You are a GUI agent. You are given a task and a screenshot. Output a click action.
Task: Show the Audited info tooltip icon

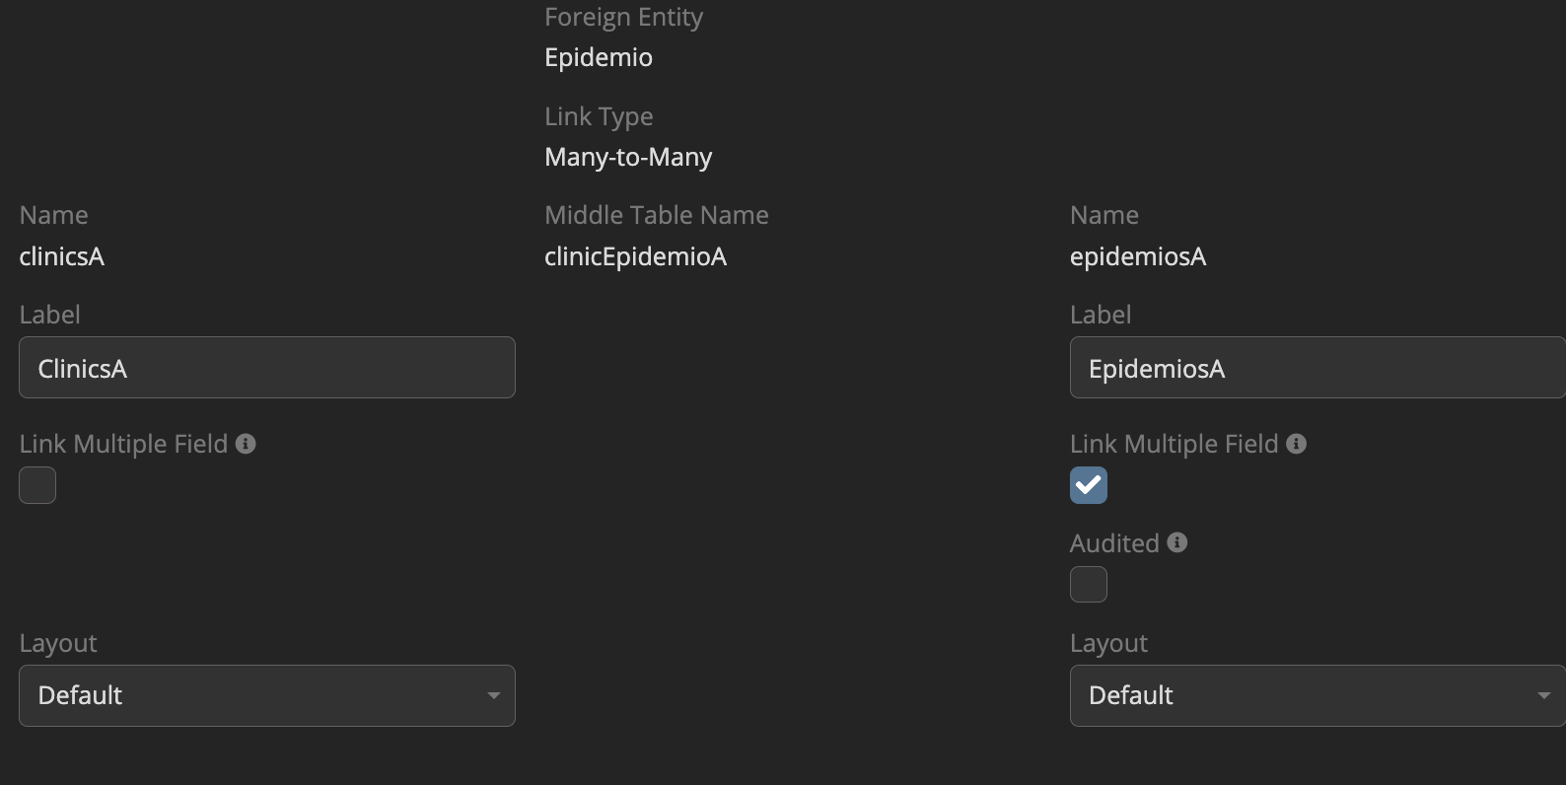coord(1177,542)
